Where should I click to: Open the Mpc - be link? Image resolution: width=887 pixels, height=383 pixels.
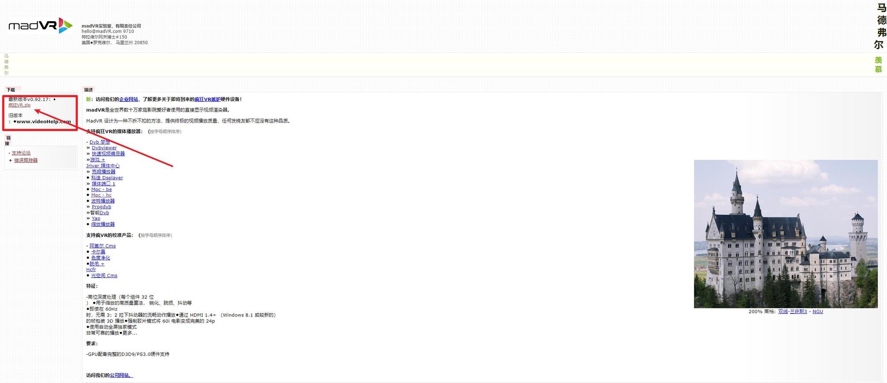(x=102, y=189)
